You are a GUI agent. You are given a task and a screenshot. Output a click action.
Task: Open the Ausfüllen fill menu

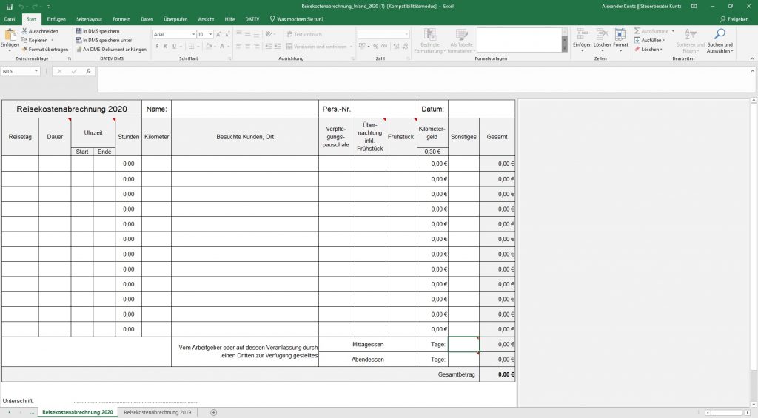(651, 40)
